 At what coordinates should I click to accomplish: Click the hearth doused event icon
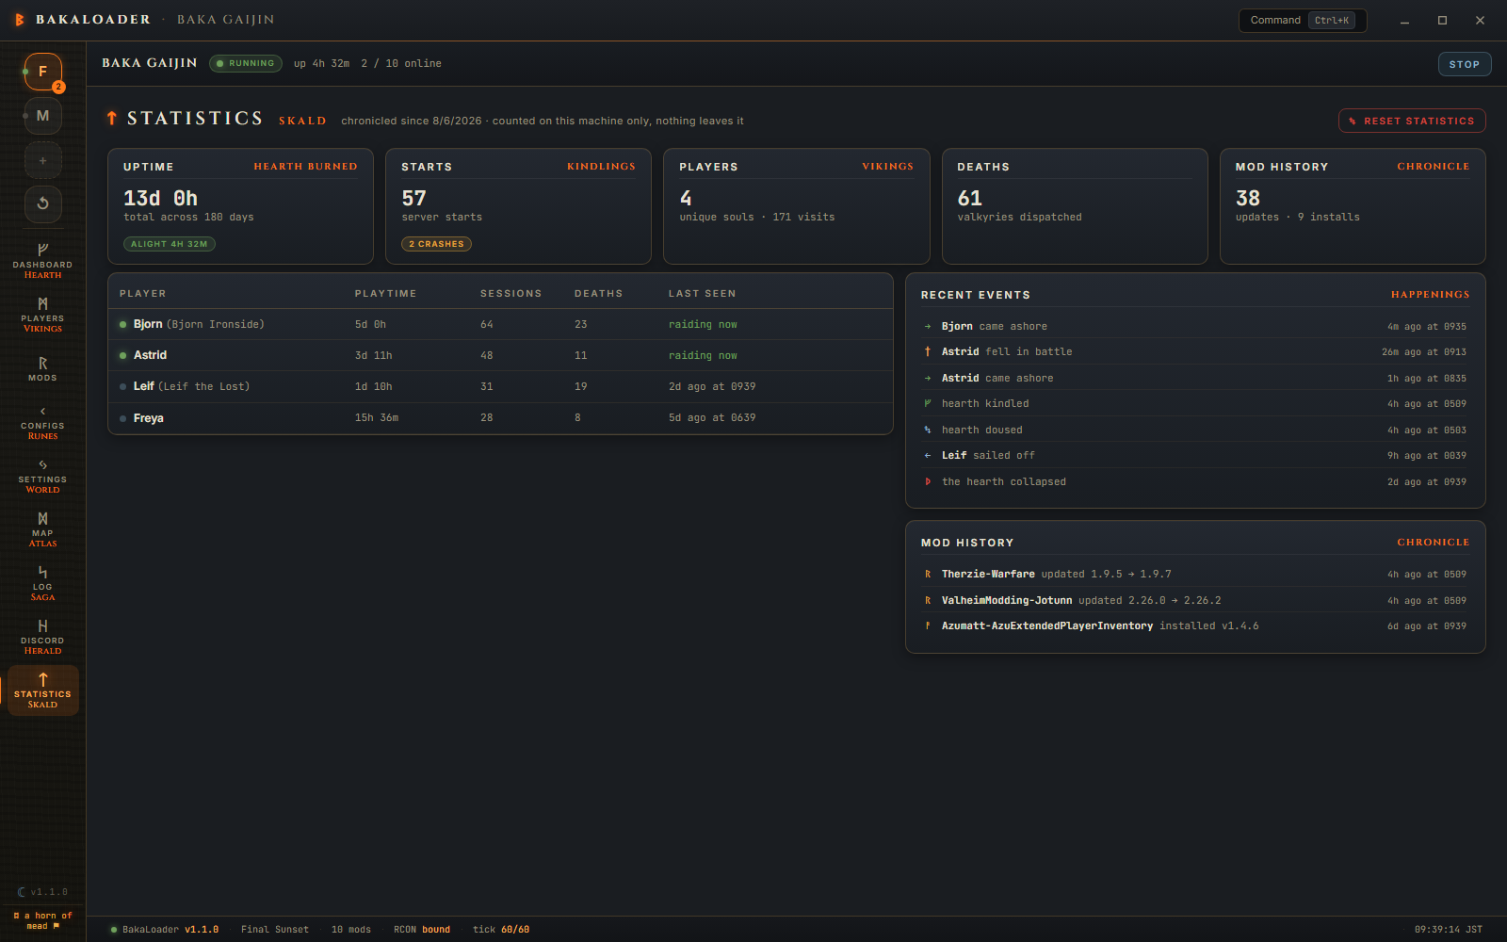pyautogui.click(x=928, y=430)
